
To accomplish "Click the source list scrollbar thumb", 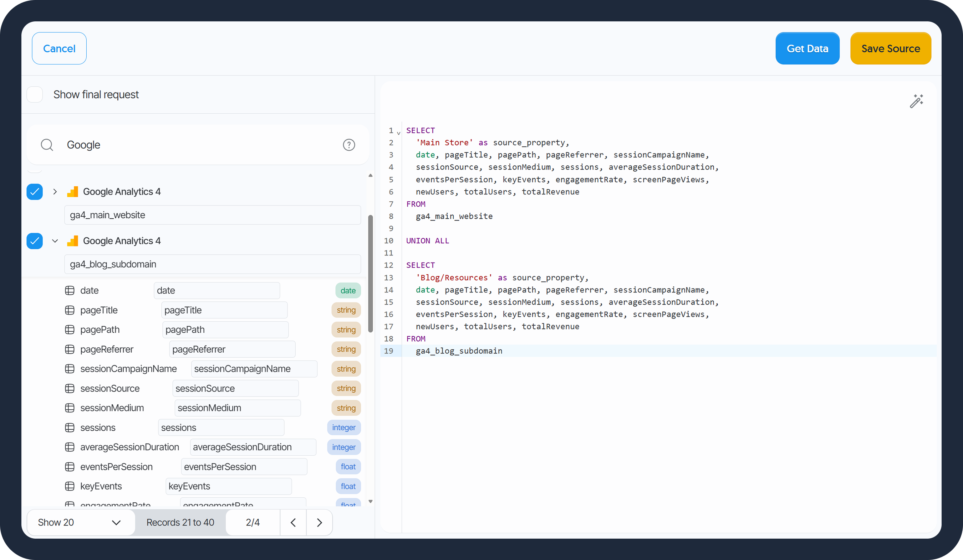I will 370,273.
